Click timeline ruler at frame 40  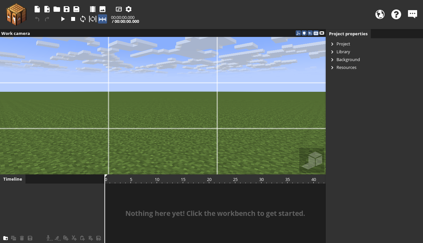(x=314, y=179)
